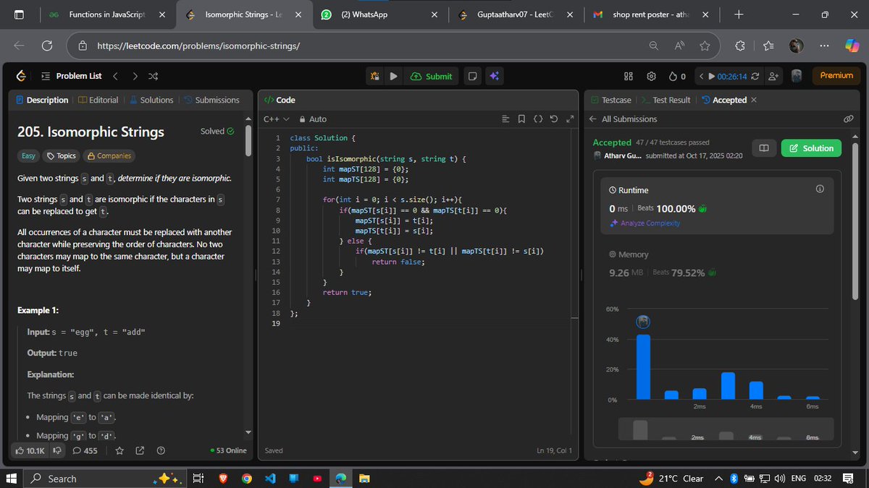Image resolution: width=869 pixels, height=488 pixels.
Task: Click the AI assistant sparkle icon
Action: pos(495,75)
